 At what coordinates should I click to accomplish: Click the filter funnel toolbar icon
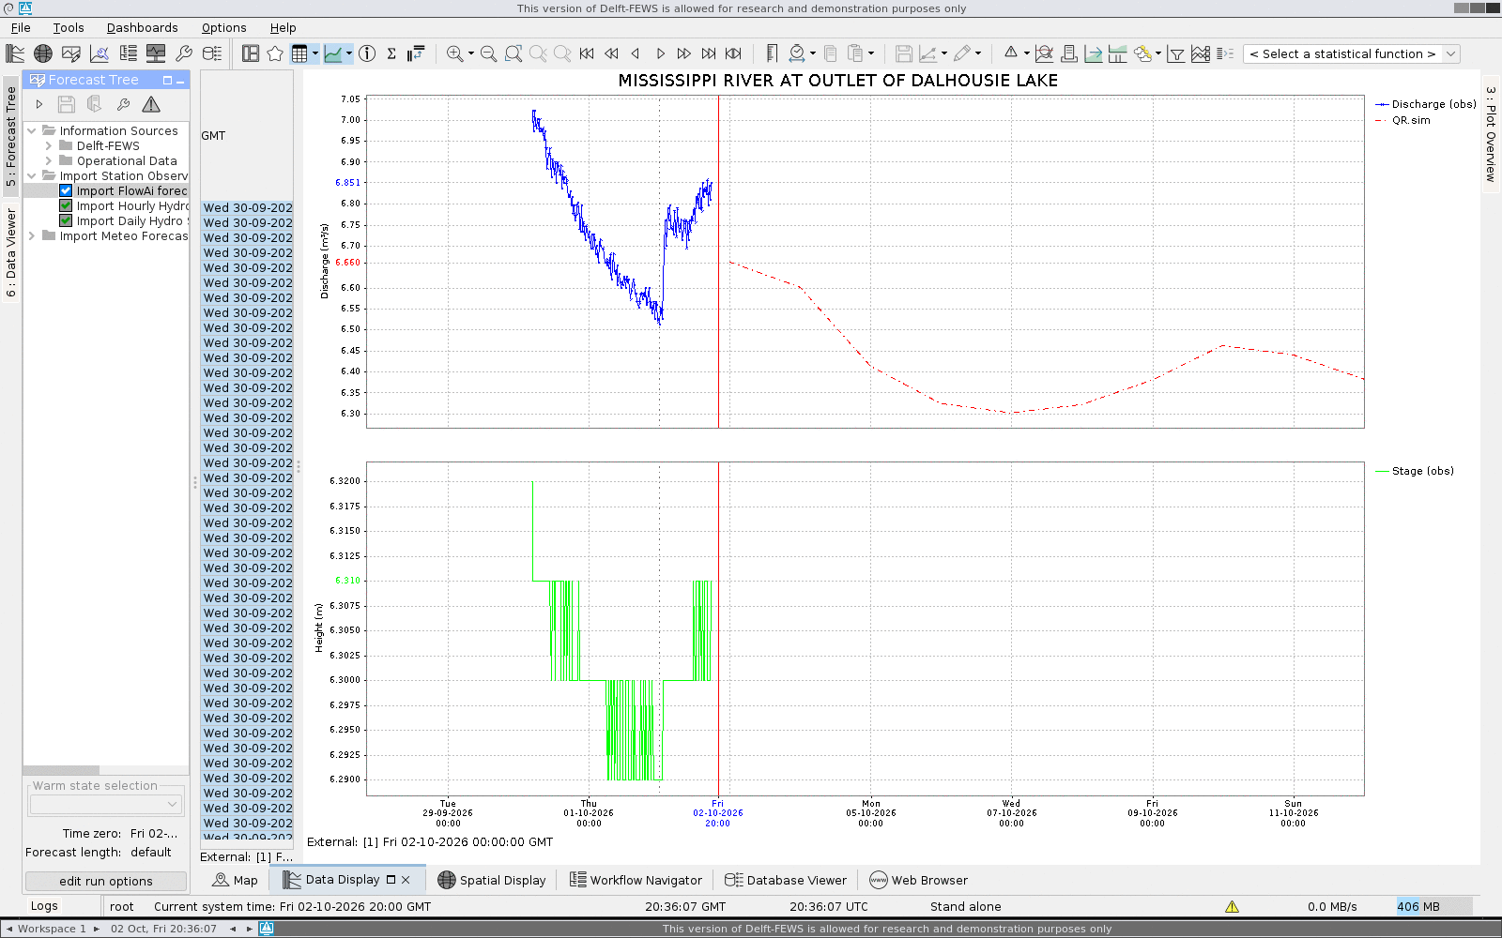tap(1176, 53)
